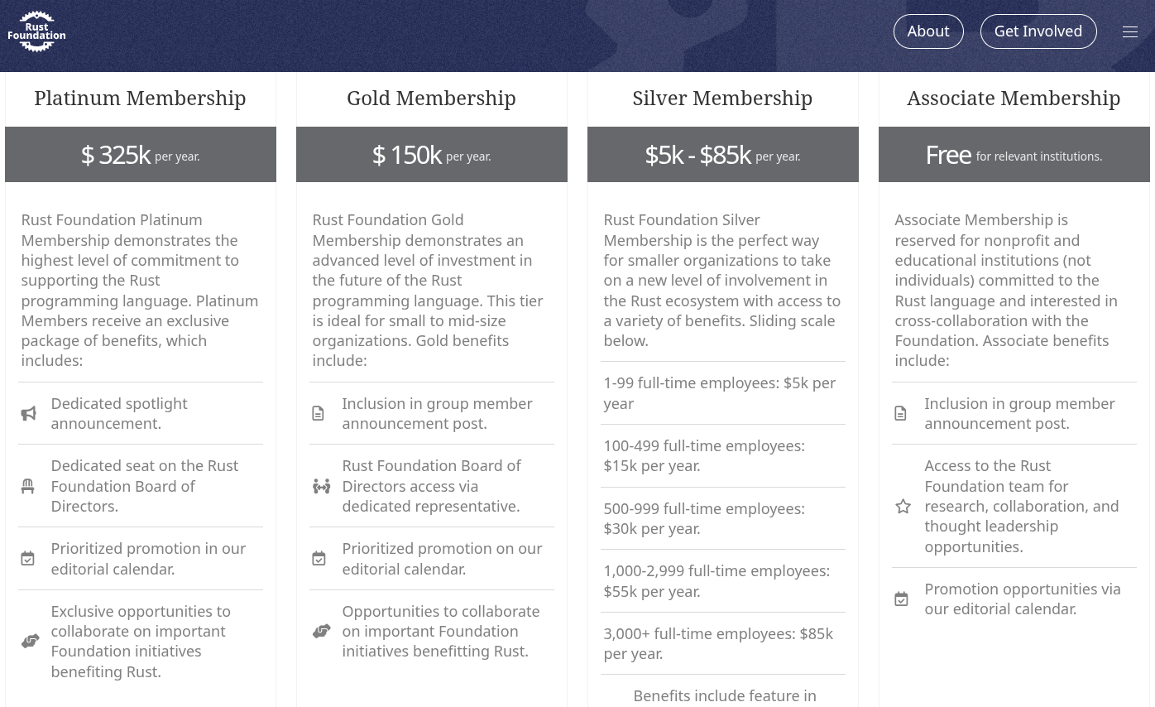The height and width of the screenshot is (707, 1155).
Task: Click the Platinum collaboration handshake icon
Action: [31, 641]
